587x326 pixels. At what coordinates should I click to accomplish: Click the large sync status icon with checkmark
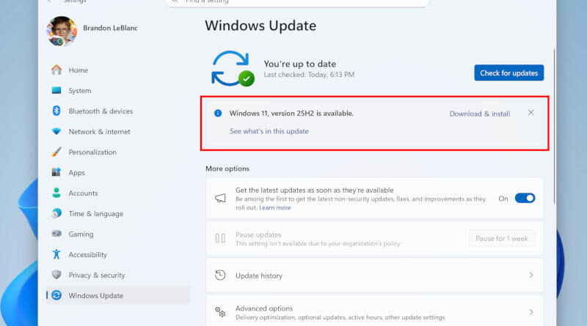pyautogui.click(x=233, y=69)
